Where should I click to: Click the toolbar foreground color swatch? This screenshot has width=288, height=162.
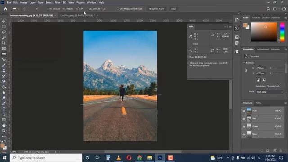[2, 145]
